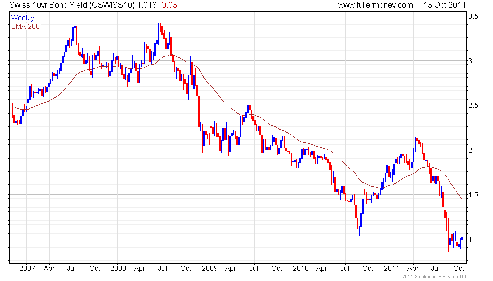493x281 pixels.
Task: Click the 2007 x-axis label
Action: tap(27, 268)
